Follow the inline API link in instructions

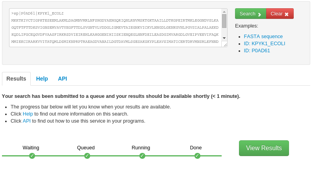pos(26,121)
